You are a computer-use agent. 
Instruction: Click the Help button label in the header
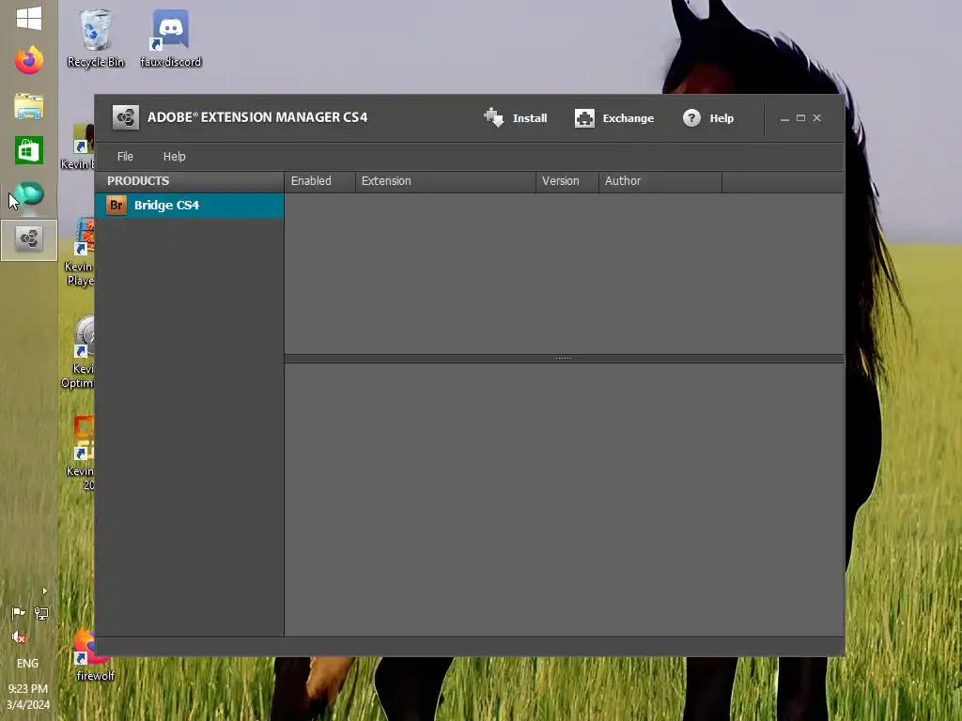point(721,118)
